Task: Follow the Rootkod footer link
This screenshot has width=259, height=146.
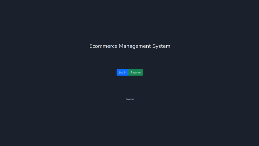Action: 130,99
